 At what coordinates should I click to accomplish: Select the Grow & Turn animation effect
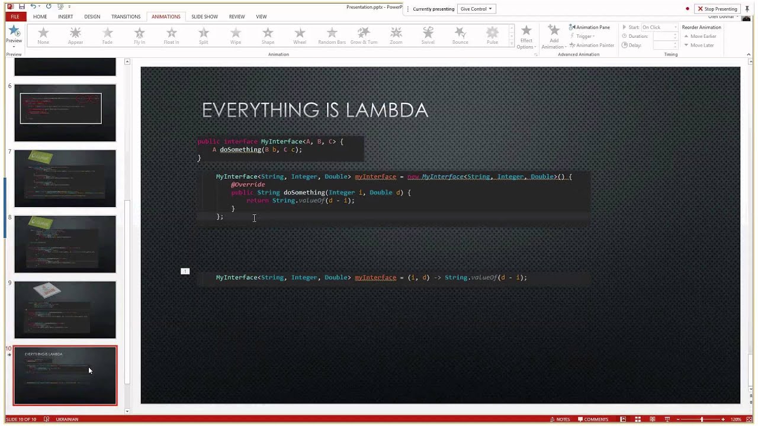point(364,35)
